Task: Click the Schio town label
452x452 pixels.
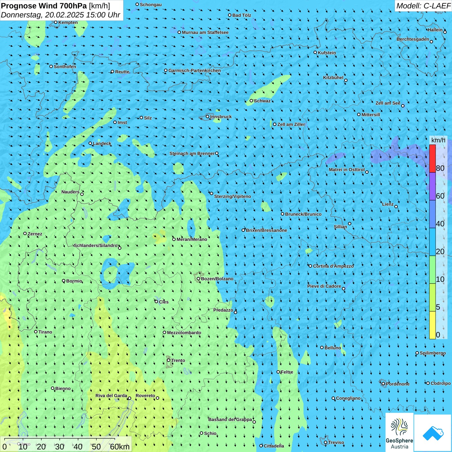Action: [210, 433]
